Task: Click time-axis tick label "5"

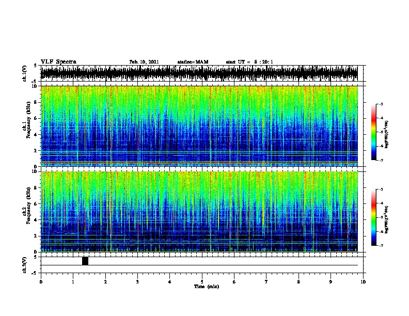Action: (202, 282)
